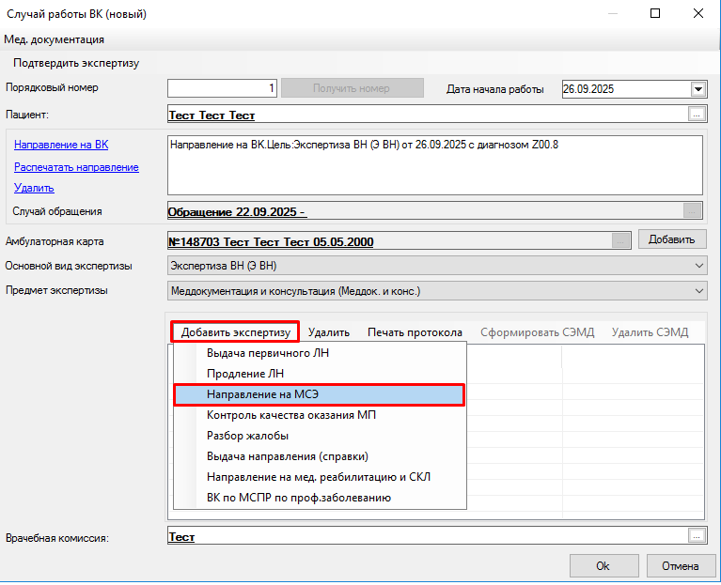
Task: Expand the Предмет экспертизы dropdown
Action: 697,291
